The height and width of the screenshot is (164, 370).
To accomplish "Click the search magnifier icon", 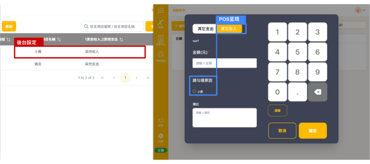I will 86,26.
